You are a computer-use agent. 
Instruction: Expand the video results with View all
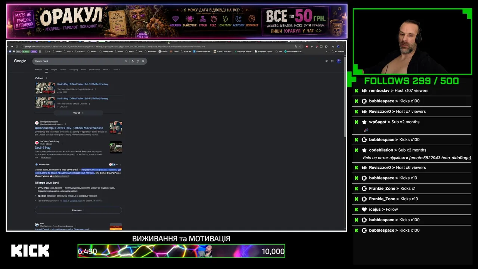pyautogui.click(x=78, y=113)
